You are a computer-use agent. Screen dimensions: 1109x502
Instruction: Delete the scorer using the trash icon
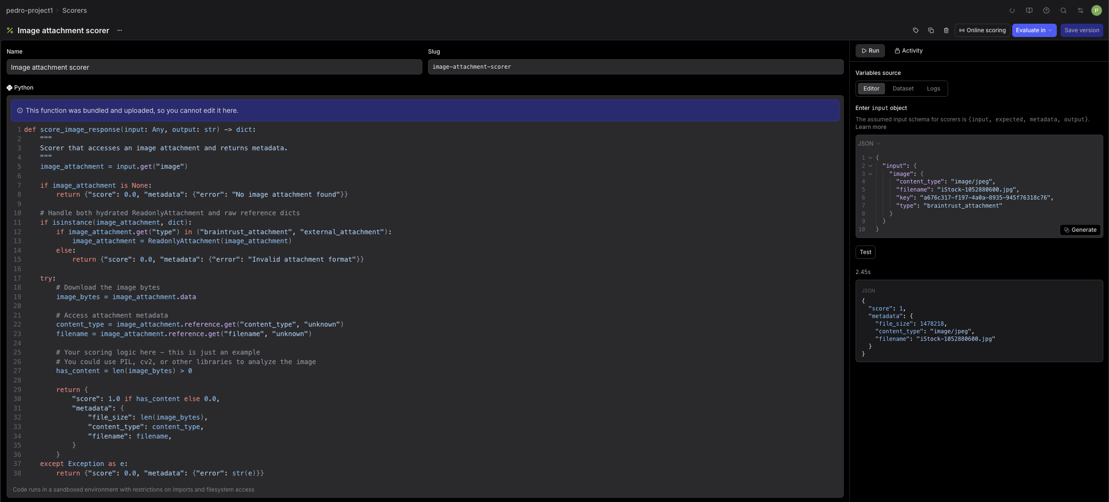(946, 30)
